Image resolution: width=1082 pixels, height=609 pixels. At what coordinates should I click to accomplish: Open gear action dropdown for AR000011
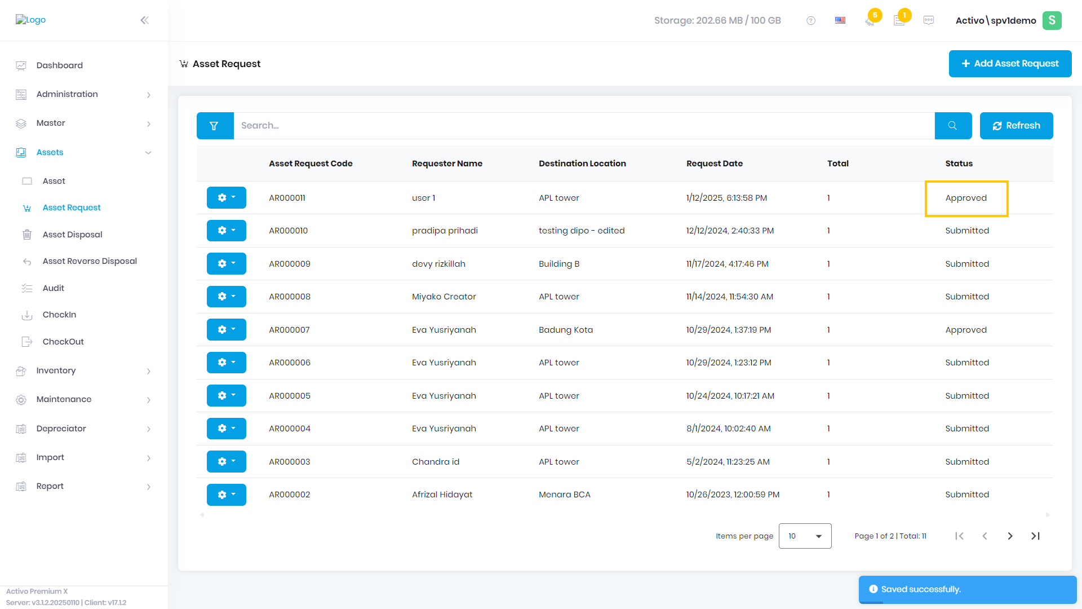[x=227, y=198]
